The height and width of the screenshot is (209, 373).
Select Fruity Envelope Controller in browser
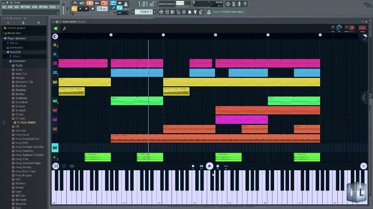pos(30,147)
